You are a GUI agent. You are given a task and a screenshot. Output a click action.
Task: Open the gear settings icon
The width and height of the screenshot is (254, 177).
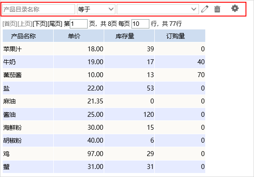(235, 8)
